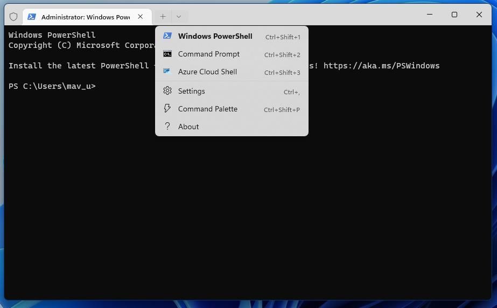
Task: Click the Install the latest PowerShell text
Action: point(79,66)
